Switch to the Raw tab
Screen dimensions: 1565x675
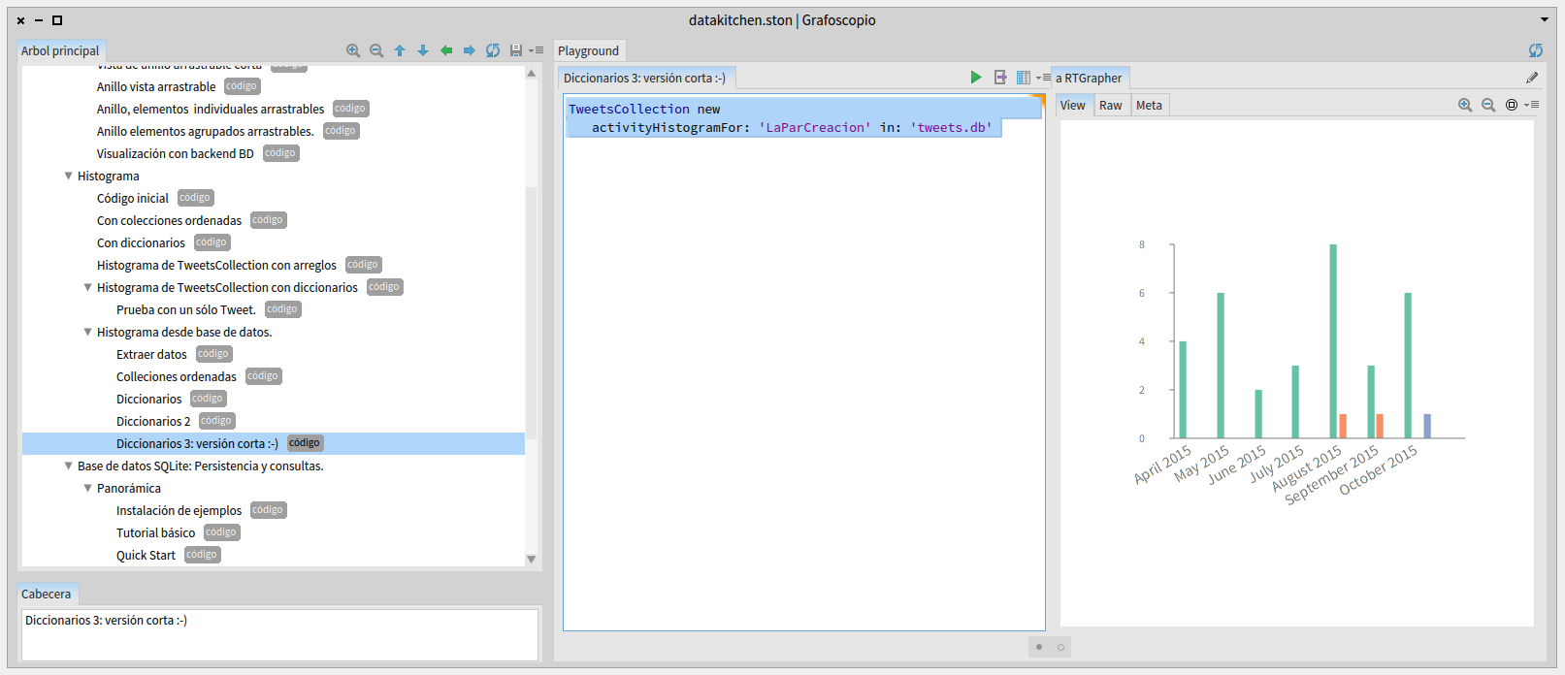click(1110, 106)
